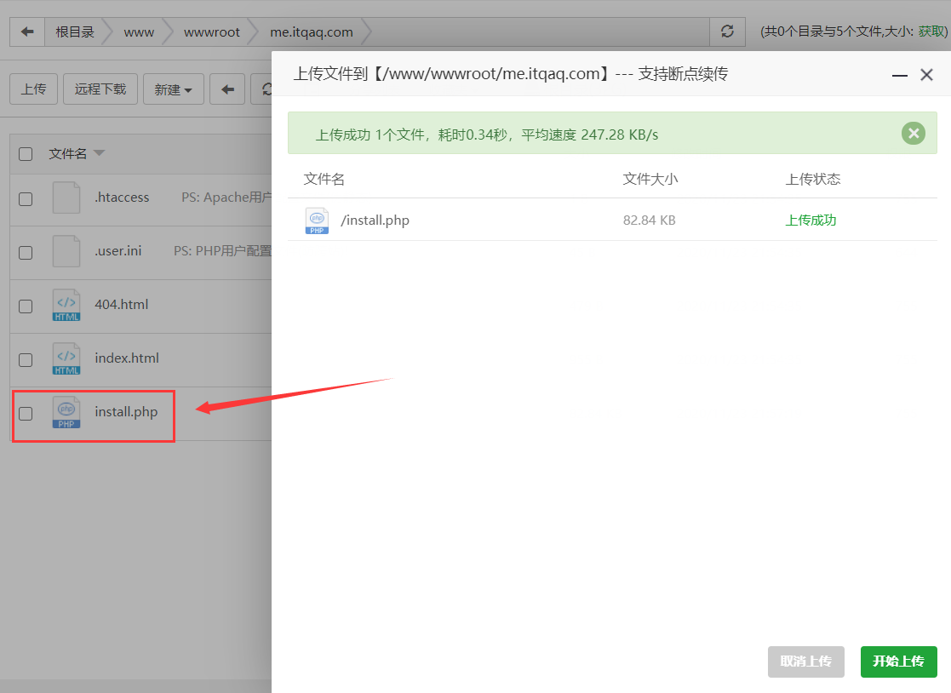
Task: Click /install.php name in upload dialog
Action: [375, 220]
